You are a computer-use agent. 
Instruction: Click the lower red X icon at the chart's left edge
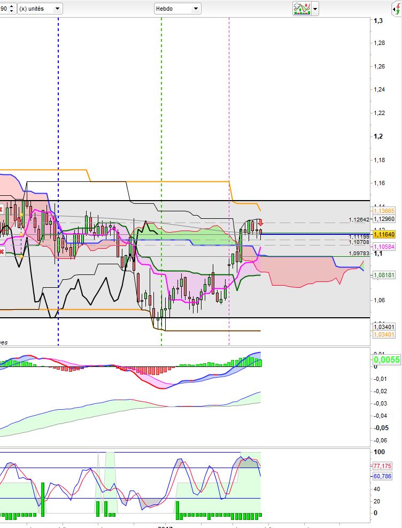click(2, 251)
